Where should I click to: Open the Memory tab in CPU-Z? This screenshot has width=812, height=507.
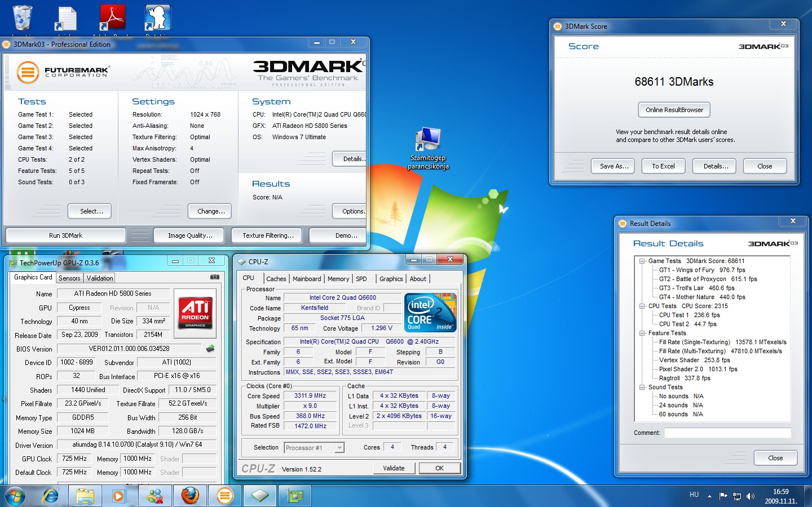coord(338,279)
